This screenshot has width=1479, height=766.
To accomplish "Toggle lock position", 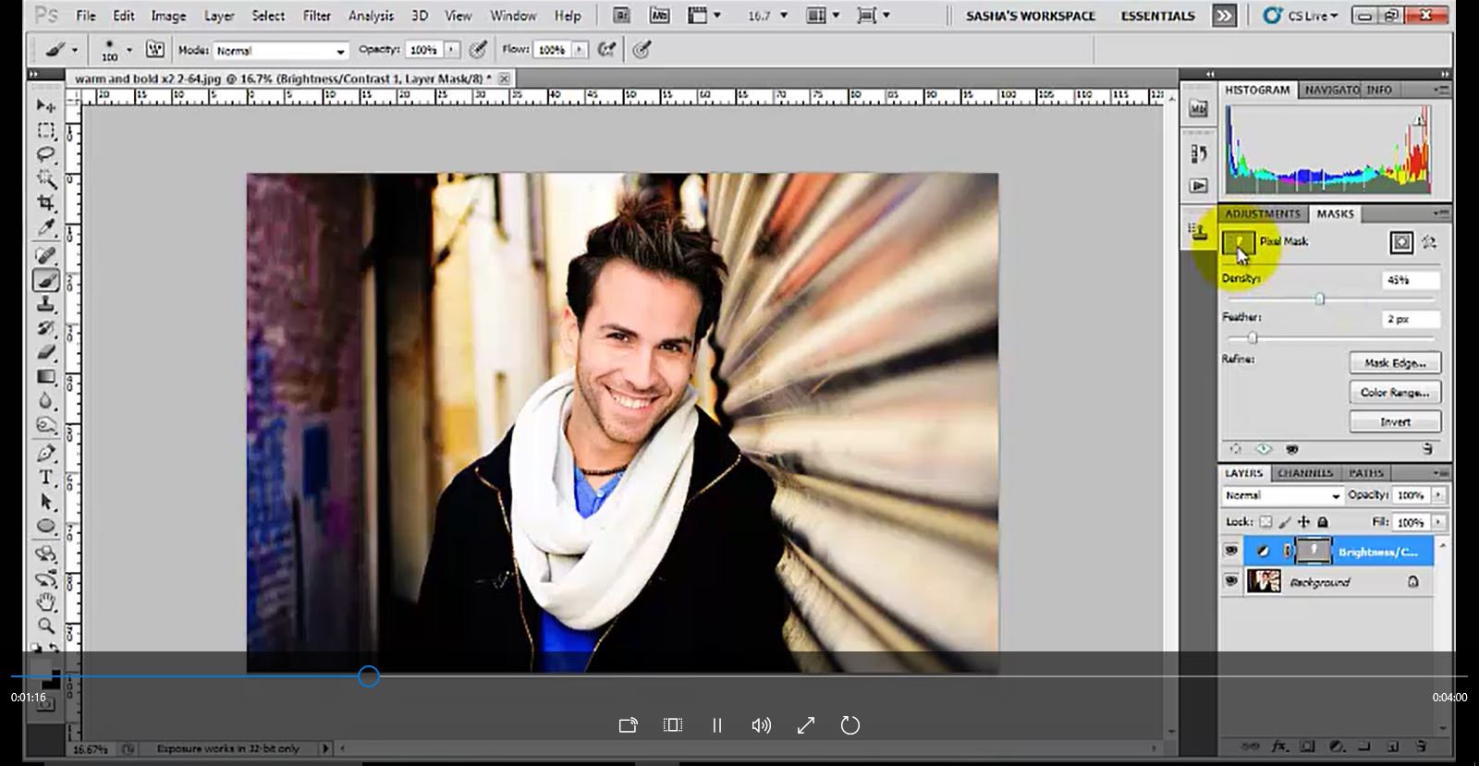I will tap(1303, 522).
